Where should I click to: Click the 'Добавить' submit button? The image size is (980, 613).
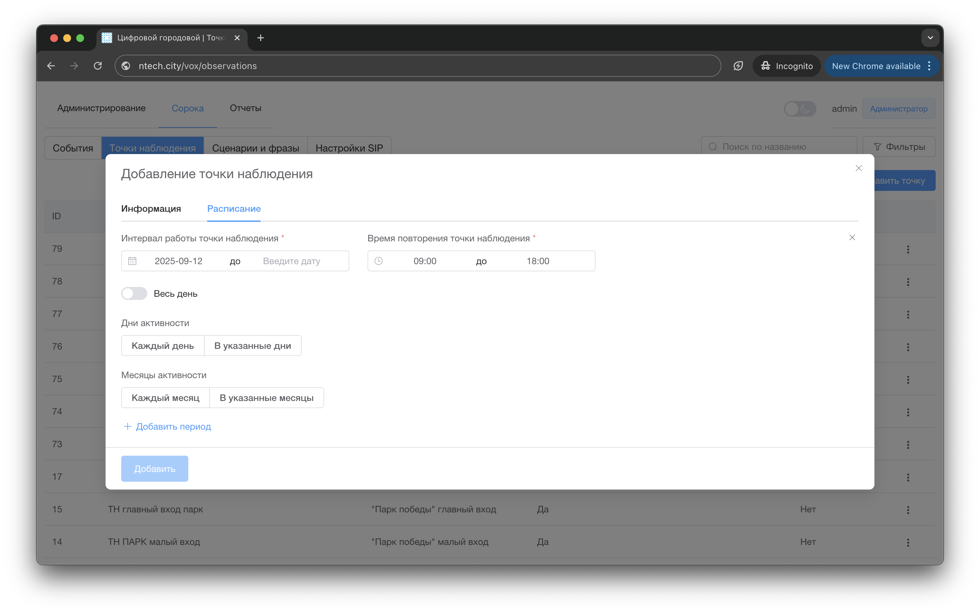coord(154,469)
